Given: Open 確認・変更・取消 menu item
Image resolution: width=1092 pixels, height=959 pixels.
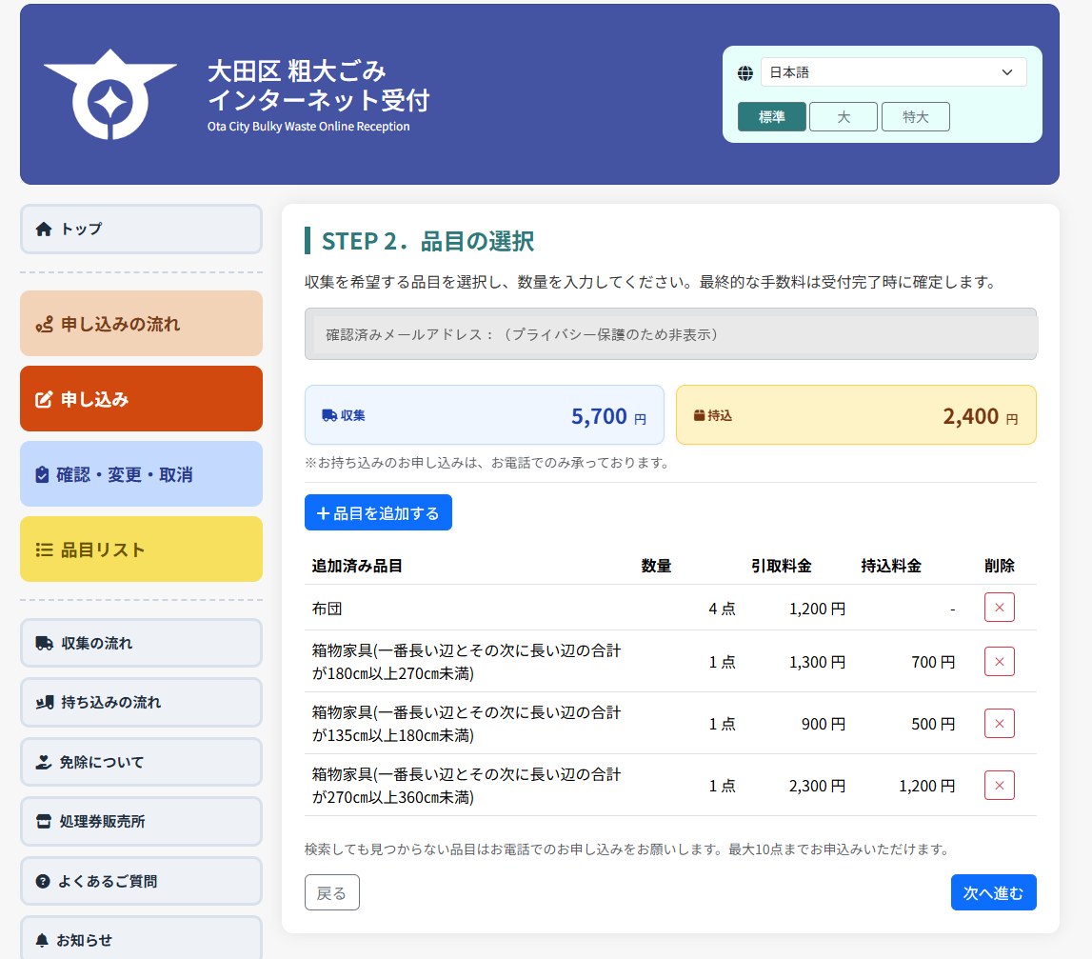Looking at the screenshot, I should [141, 474].
